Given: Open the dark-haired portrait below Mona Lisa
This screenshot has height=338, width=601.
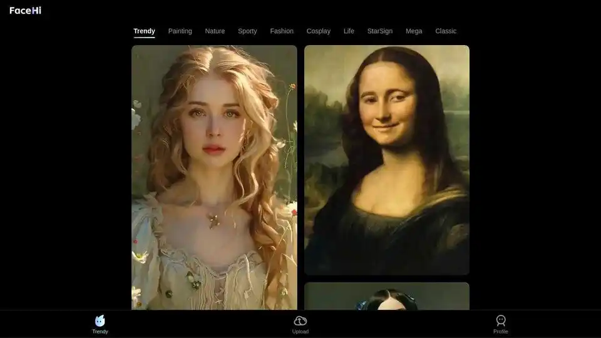Looking at the screenshot, I should (x=387, y=296).
